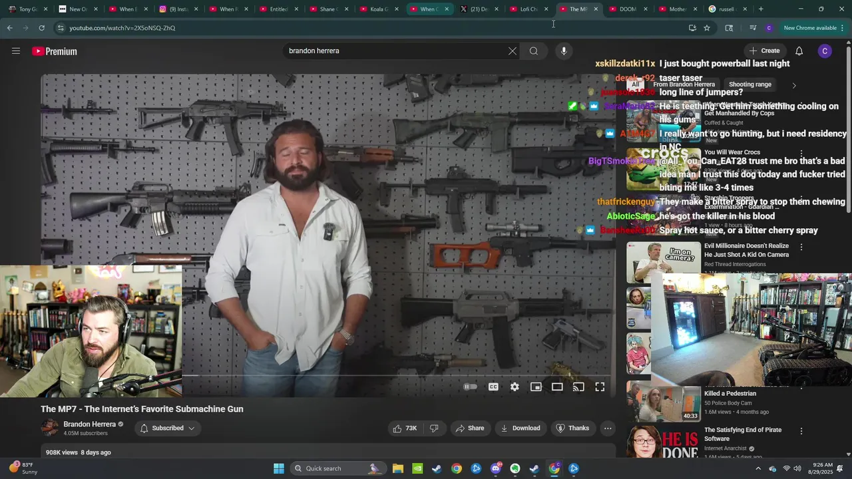Enable theater mode in the player
Screen dimensions: 852x479
pos(557,387)
